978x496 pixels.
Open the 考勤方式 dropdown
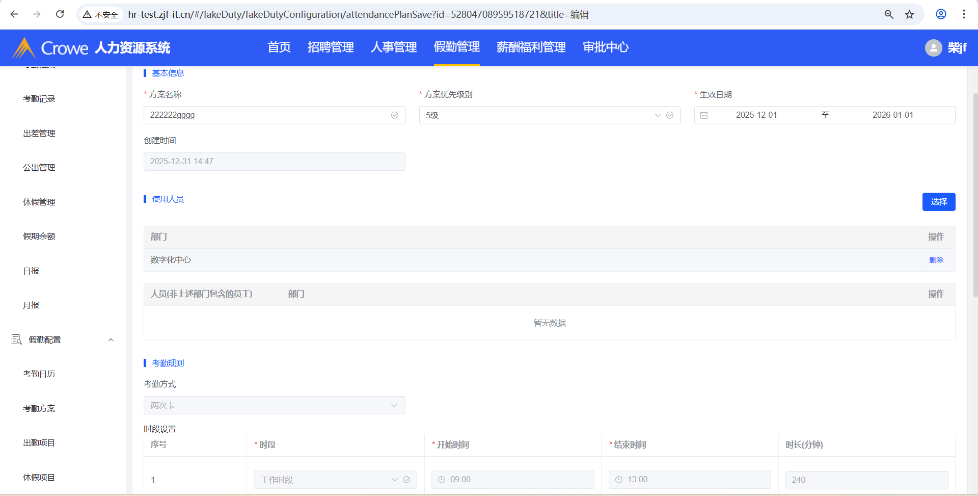[x=274, y=405]
